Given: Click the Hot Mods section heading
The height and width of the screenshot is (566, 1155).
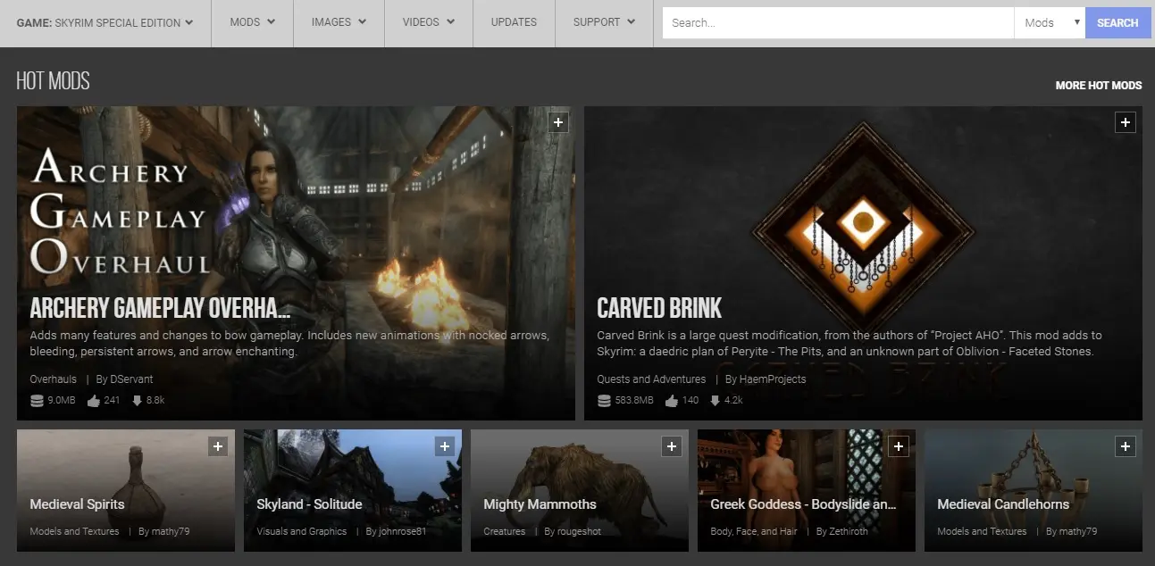Looking at the screenshot, I should pyautogui.click(x=53, y=81).
